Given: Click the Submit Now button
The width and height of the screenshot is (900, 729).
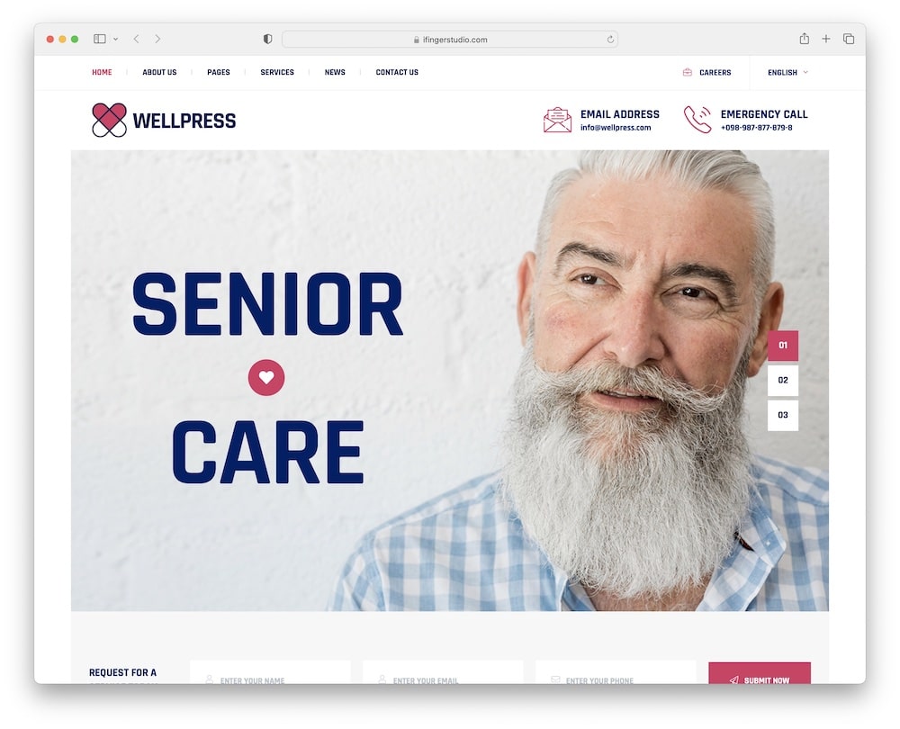Looking at the screenshot, I should [760, 673].
